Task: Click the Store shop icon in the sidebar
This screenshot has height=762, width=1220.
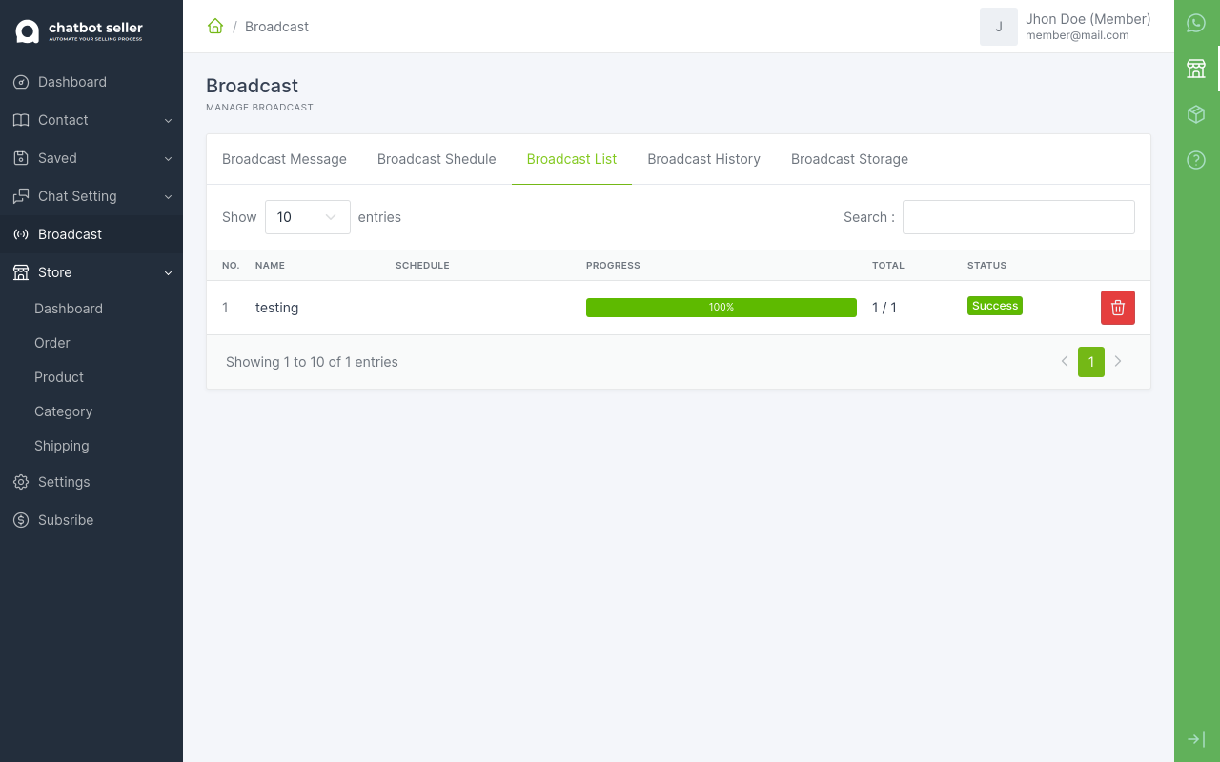Action: 21,272
